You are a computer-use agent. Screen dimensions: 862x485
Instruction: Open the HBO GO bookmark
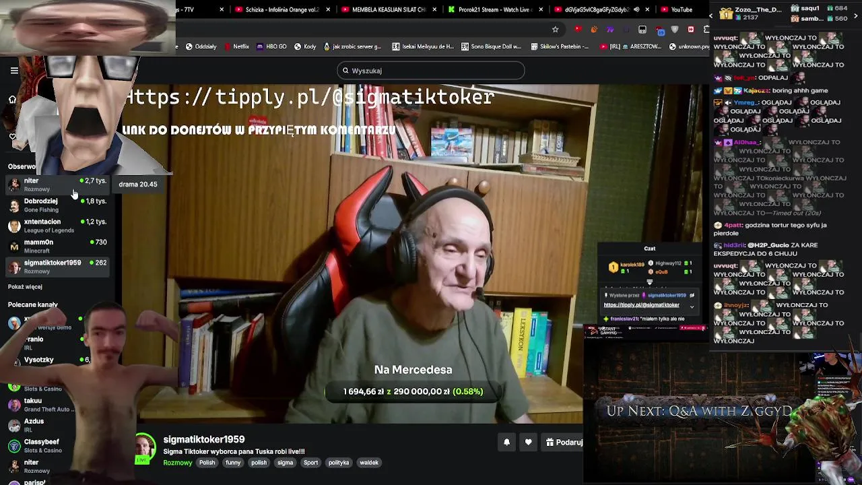pos(271,46)
